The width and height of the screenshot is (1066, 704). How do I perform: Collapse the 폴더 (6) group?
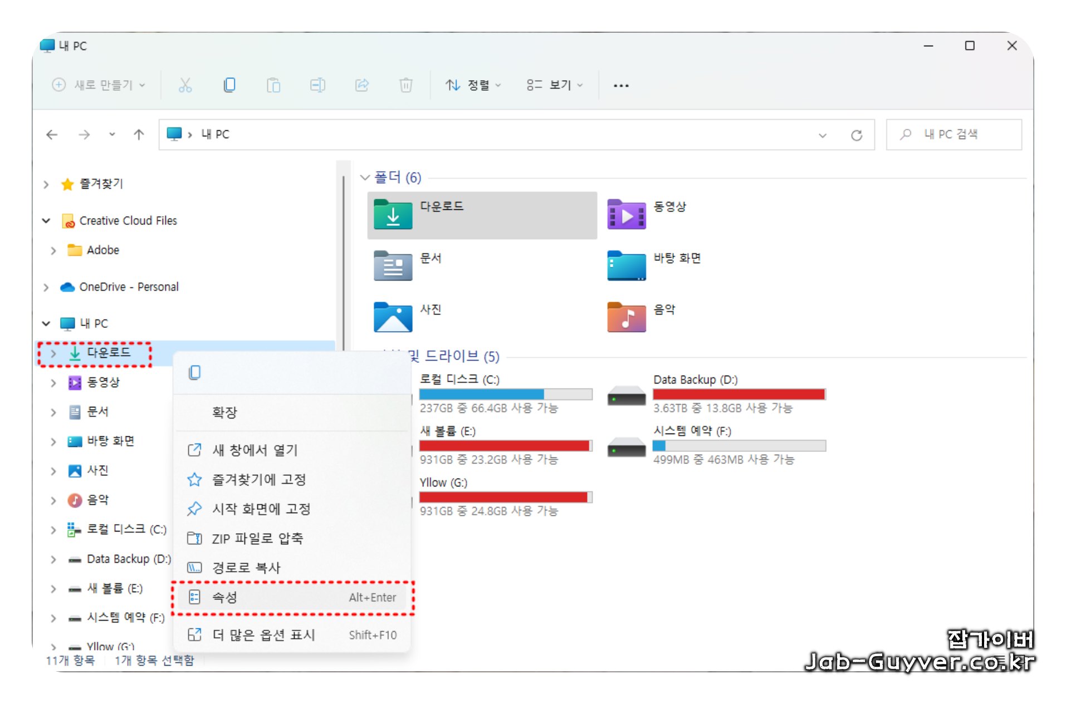[365, 178]
